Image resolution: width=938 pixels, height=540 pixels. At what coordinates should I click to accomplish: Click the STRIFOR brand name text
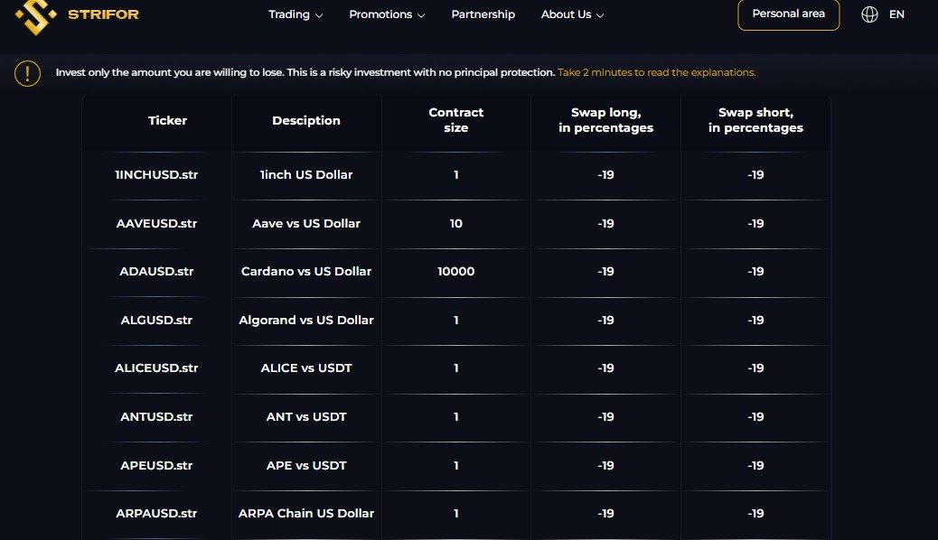point(104,14)
